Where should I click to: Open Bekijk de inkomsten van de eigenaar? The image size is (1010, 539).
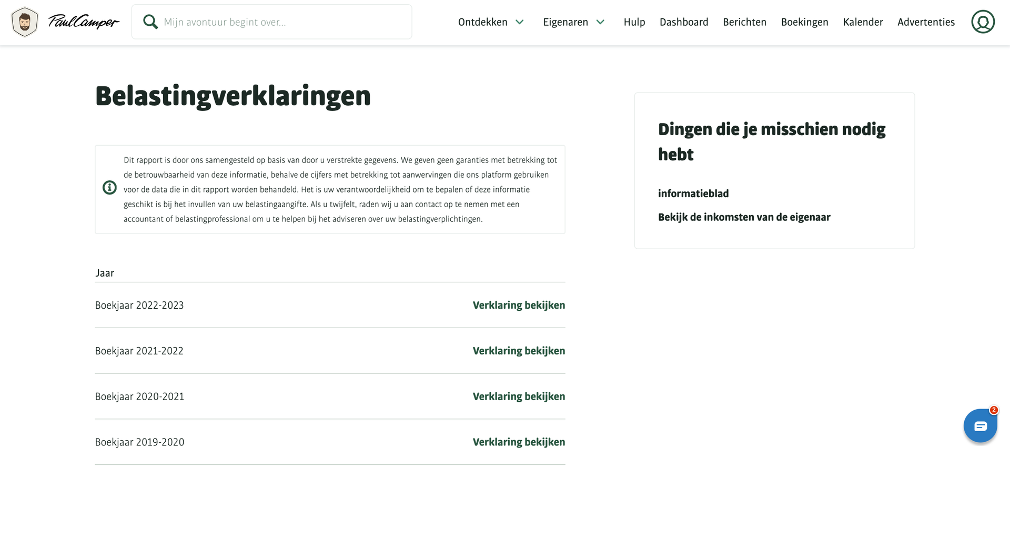[x=744, y=217]
